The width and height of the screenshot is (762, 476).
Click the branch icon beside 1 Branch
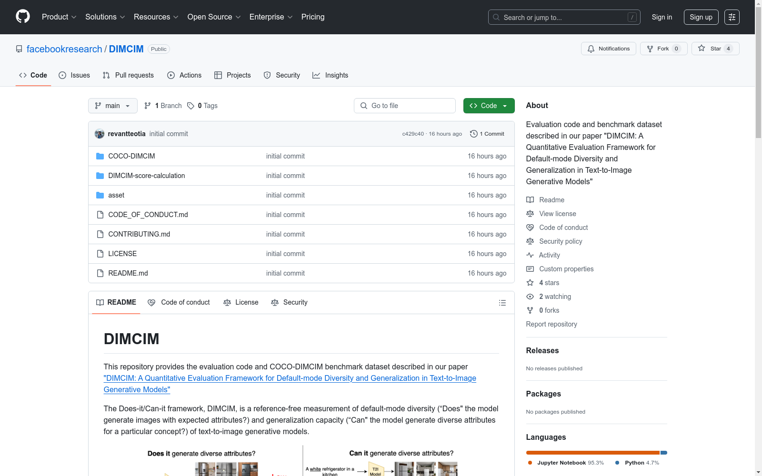coord(148,106)
